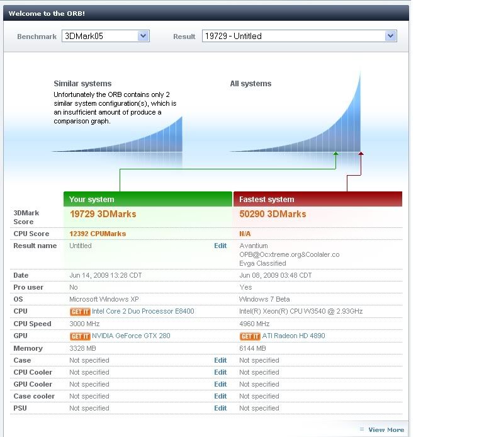Click the Welcome to the ORB! title
Viewport: 501px width, 437px height.
pyautogui.click(x=47, y=13)
